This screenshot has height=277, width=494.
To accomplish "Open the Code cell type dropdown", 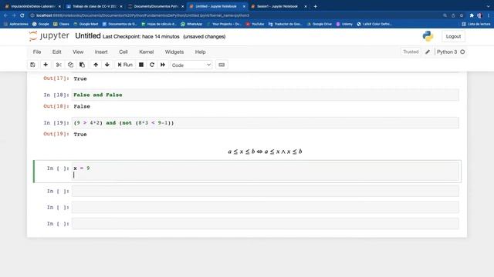I will [191, 65].
